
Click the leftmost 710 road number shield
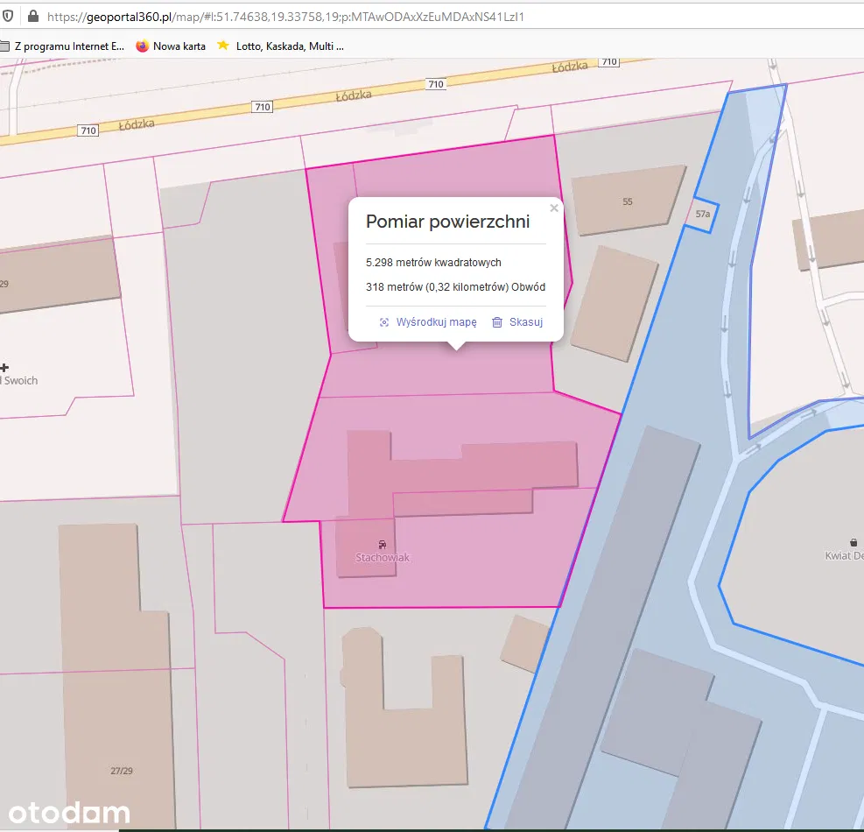click(x=87, y=130)
